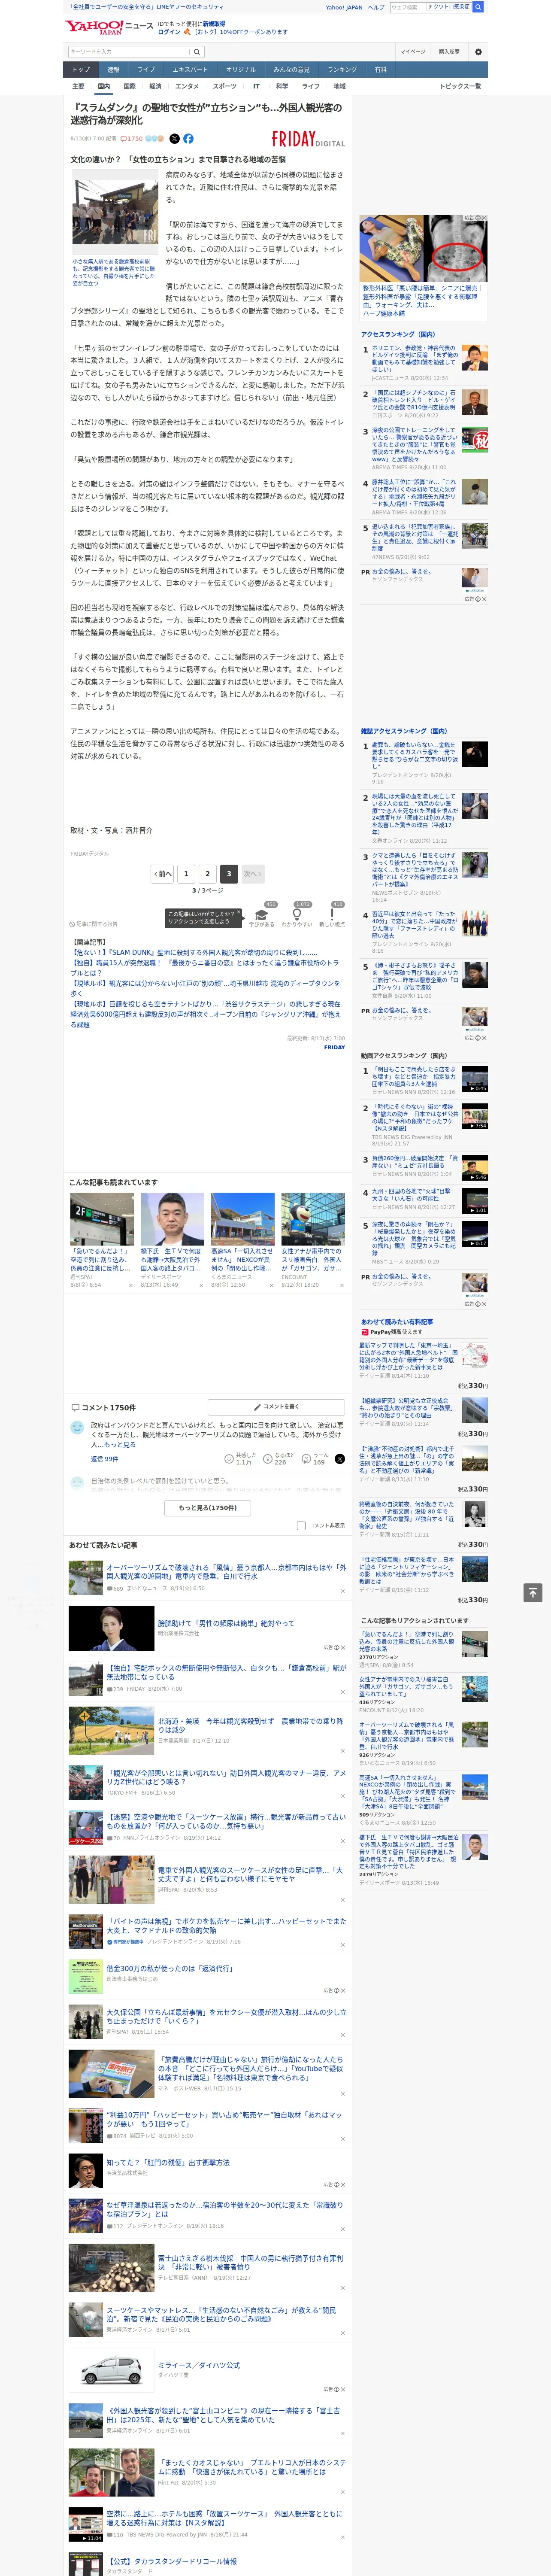
Task: React with わかりやすい lightbulb icon
Action: 297,915
